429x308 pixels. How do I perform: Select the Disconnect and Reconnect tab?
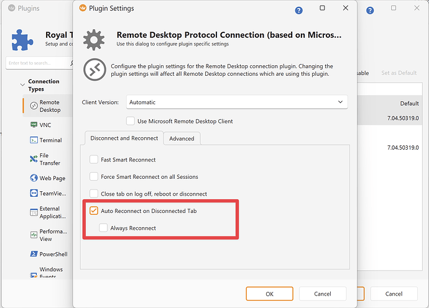(x=123, y=138)
